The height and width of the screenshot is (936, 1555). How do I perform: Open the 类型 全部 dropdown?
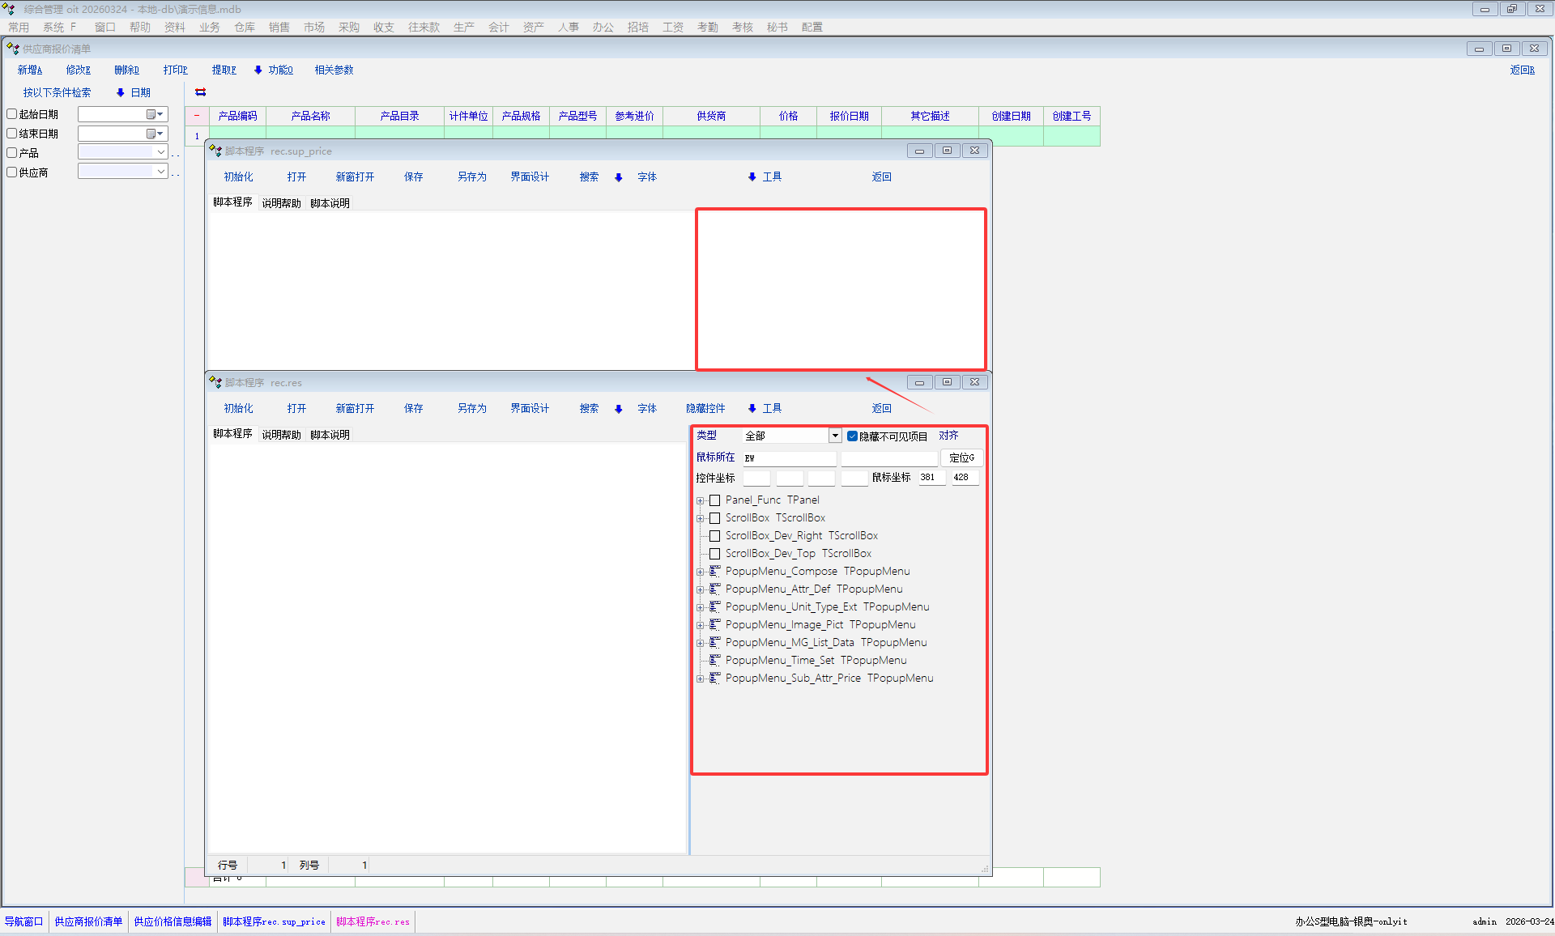pos(835,436)
